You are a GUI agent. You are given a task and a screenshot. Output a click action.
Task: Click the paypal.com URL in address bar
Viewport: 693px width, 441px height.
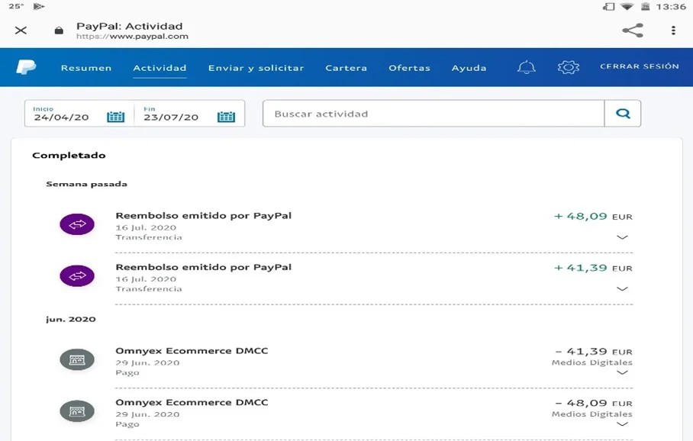(132, 37)
